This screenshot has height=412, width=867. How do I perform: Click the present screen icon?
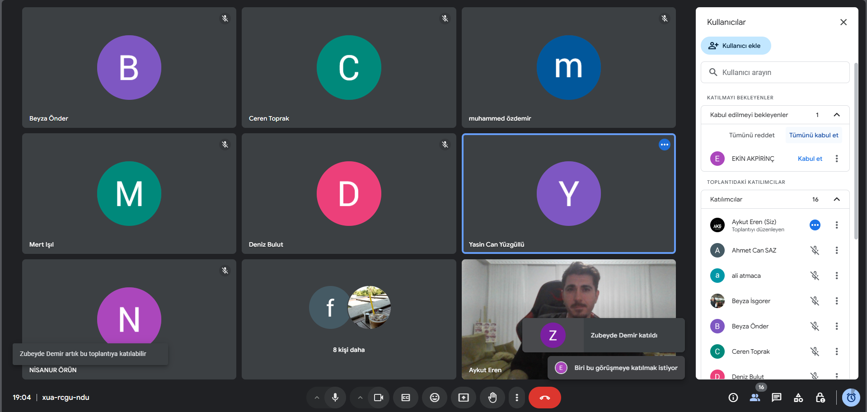463,398
